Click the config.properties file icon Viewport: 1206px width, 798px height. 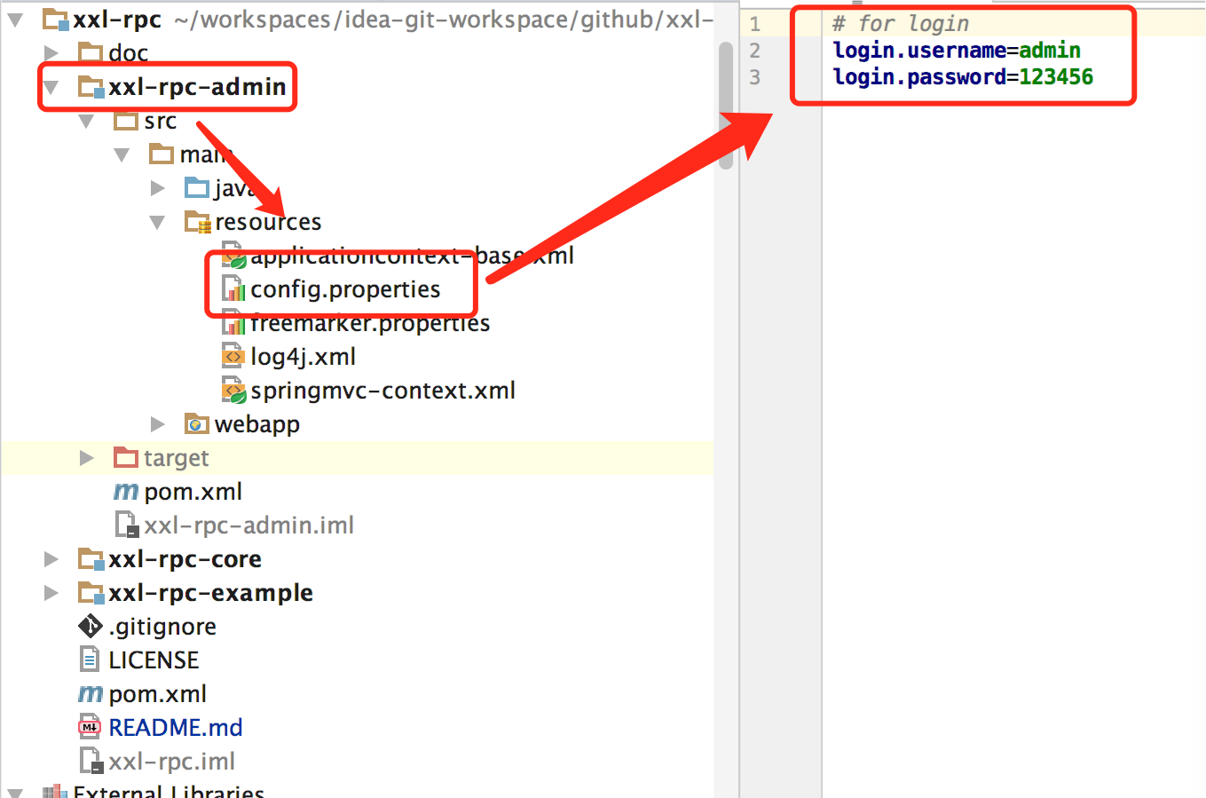pos(233,289)
